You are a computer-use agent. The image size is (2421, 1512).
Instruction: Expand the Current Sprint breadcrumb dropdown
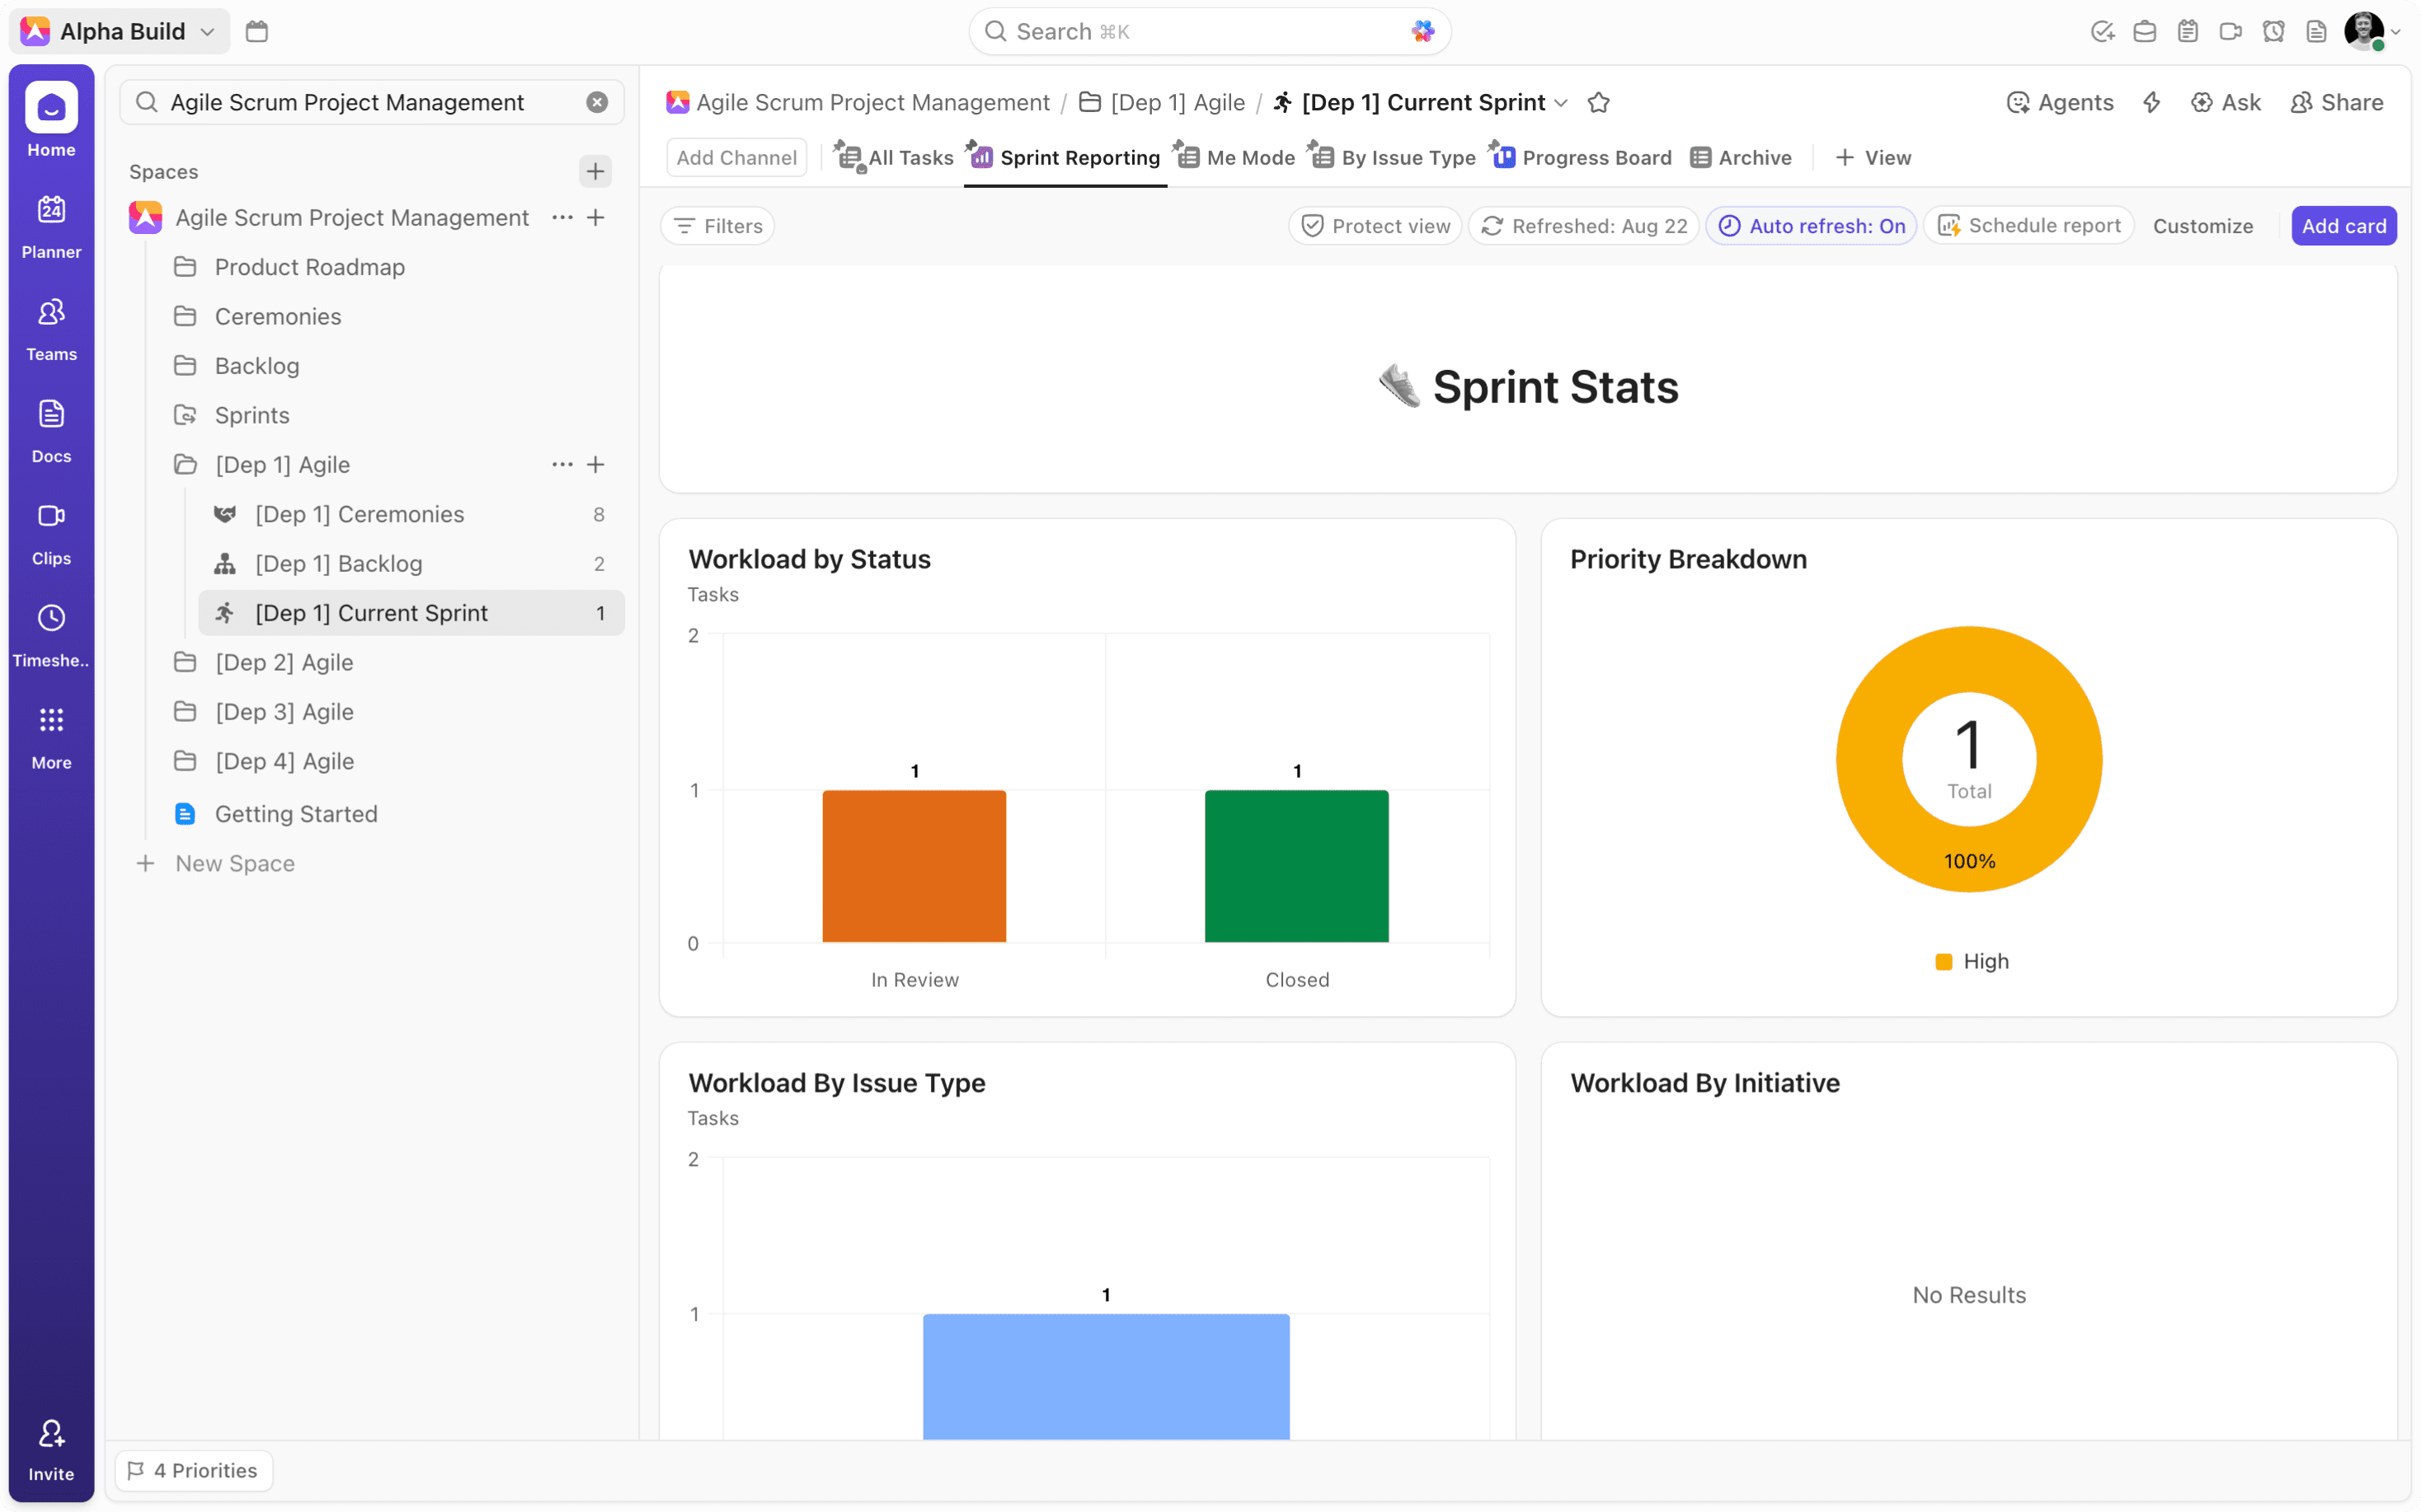1562,103
